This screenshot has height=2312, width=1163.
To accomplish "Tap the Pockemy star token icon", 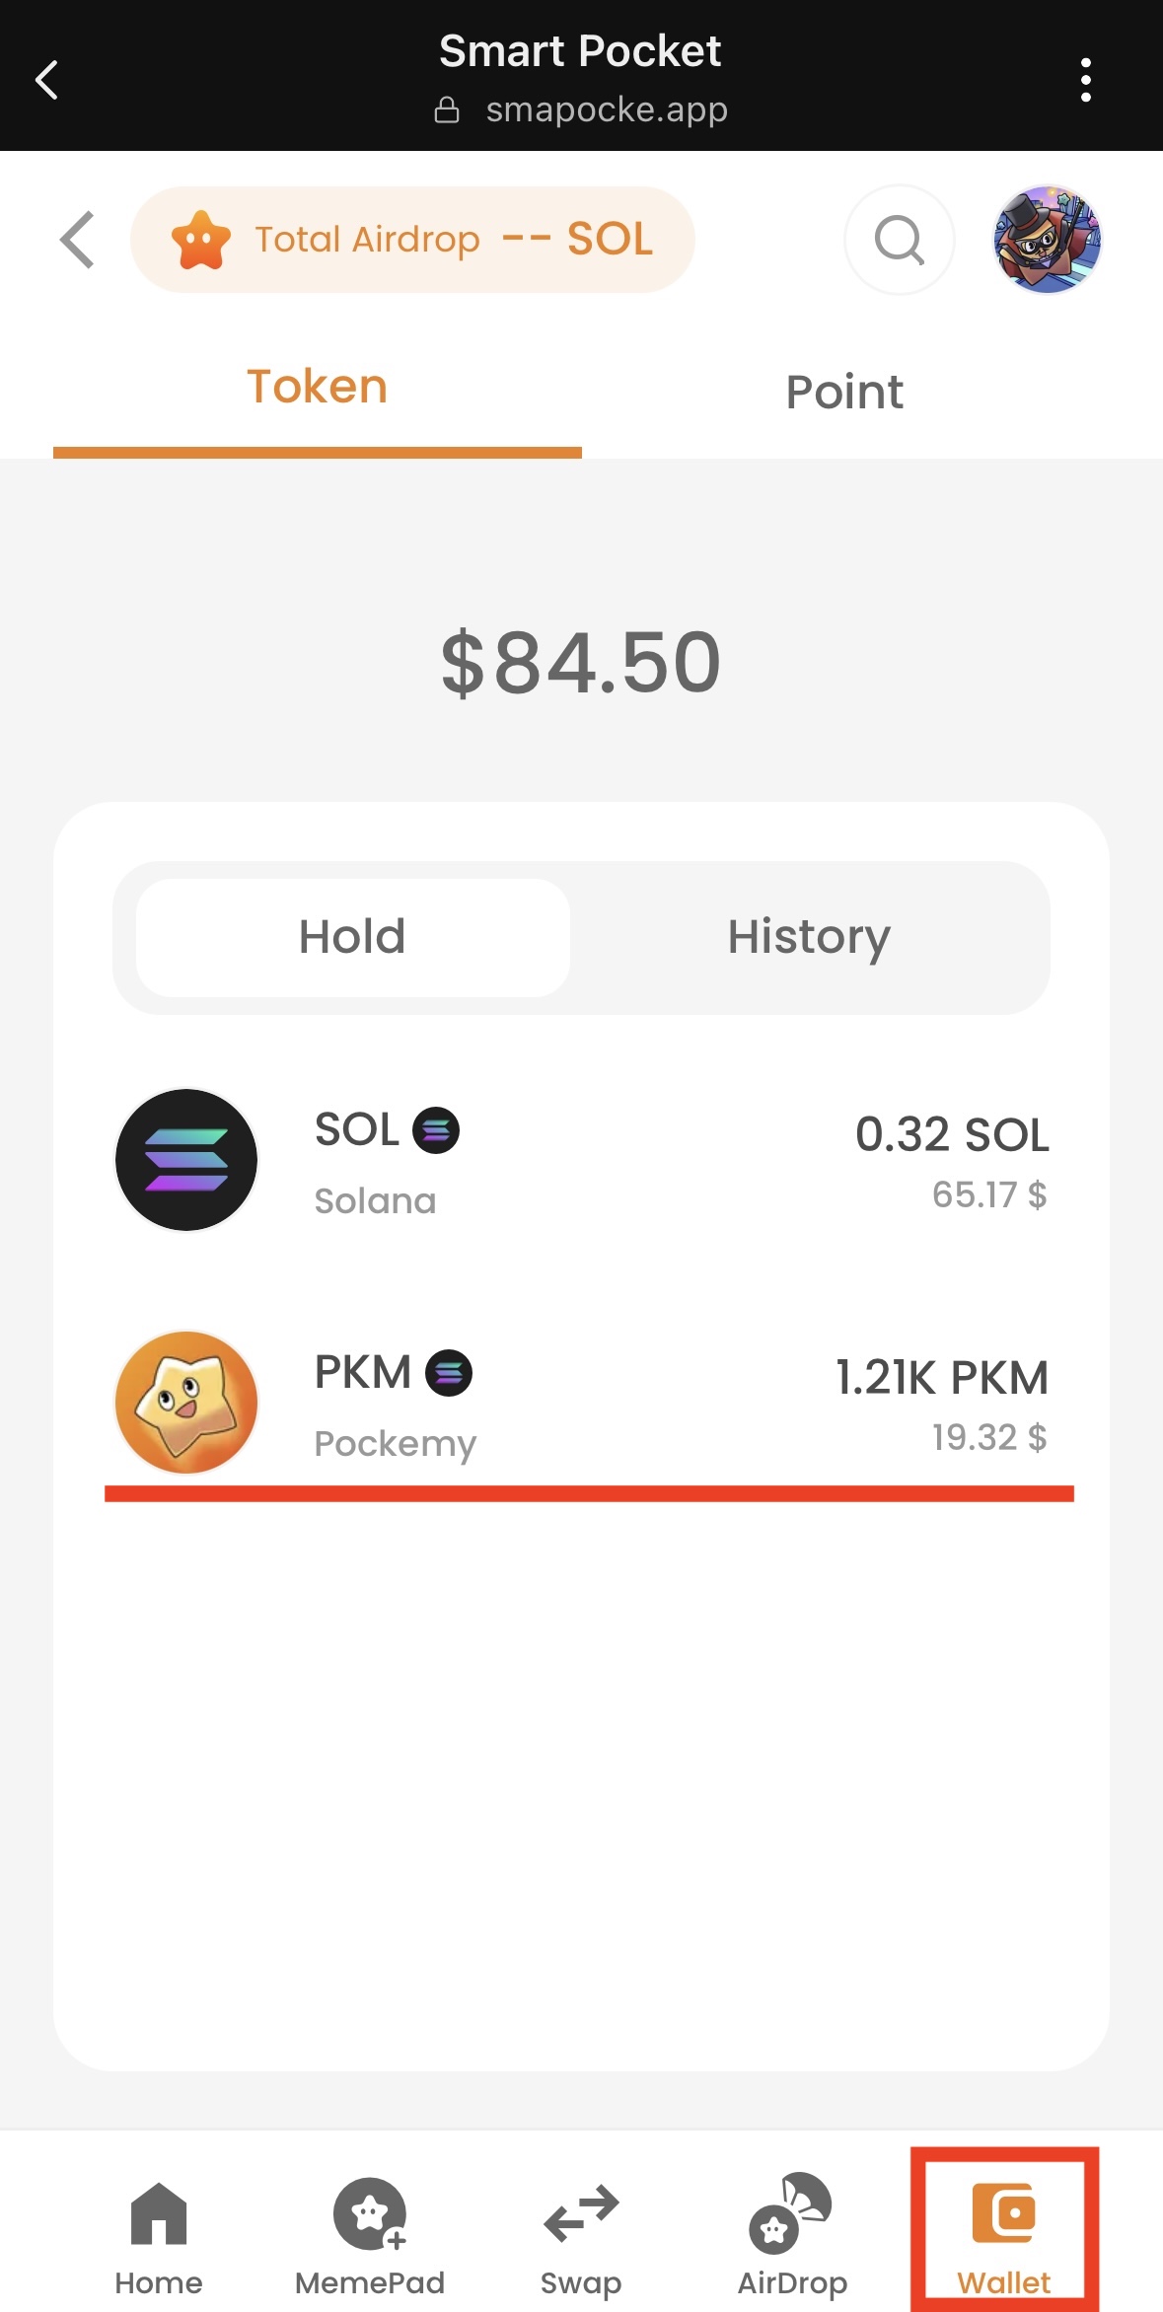I will pos(186,1403).
